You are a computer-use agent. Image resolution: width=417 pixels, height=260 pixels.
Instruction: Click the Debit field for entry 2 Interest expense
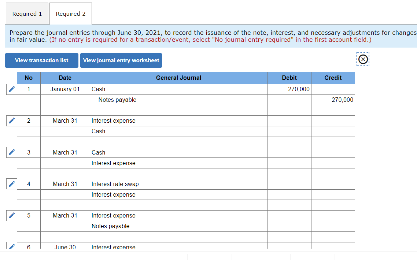[289, 120]
